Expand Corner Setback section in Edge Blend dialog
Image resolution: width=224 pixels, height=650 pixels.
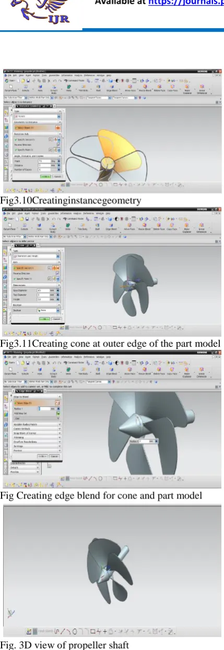(37, 428)
